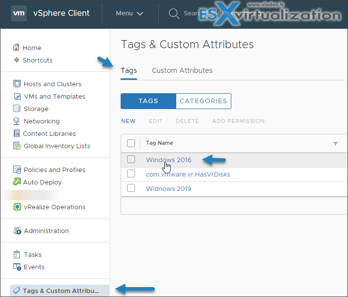This screenshot has height=297, width=348.
Task: Open Policies and Profiles
Action: [55, 170]
